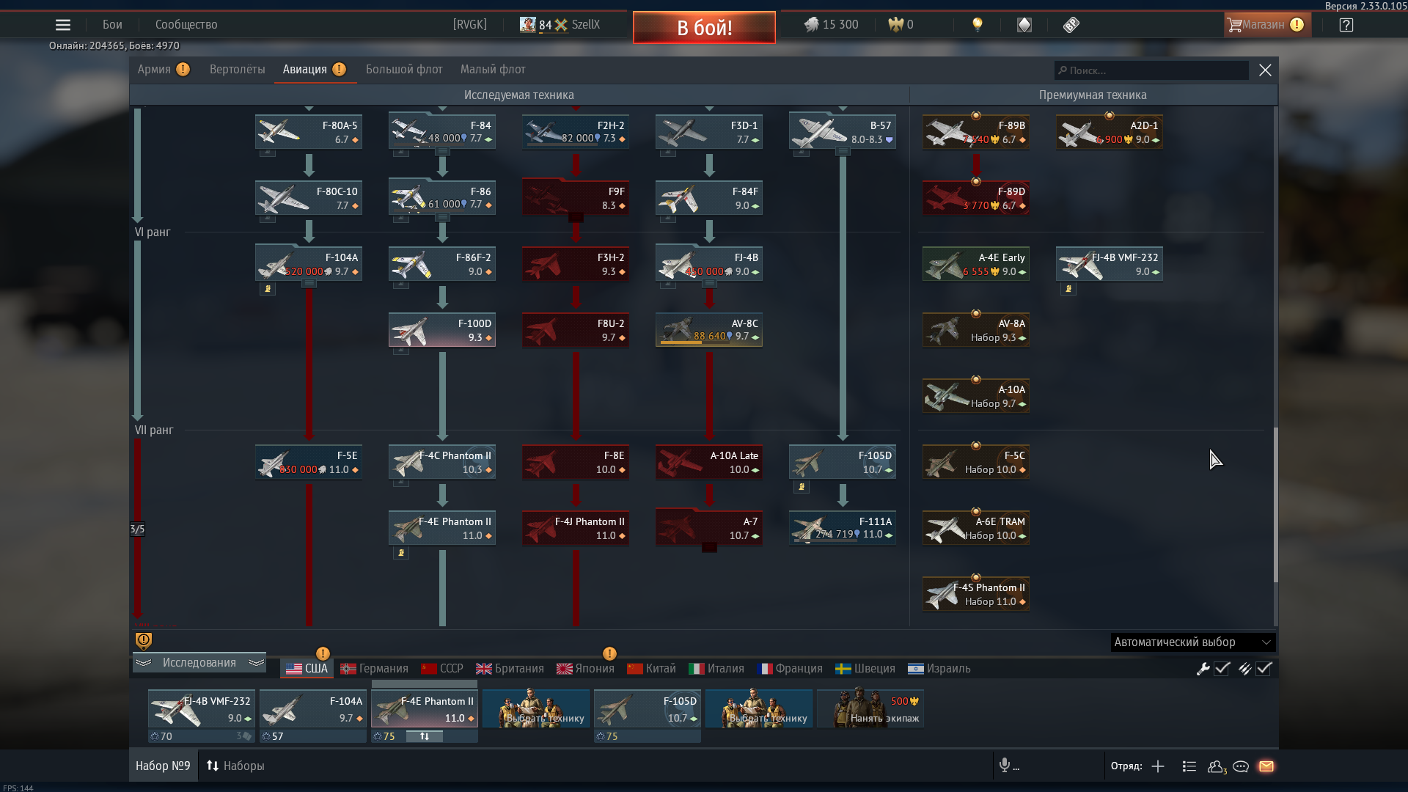Close the research tree window
Screen dimensions: 1408x792
(x=1265, y=70)
